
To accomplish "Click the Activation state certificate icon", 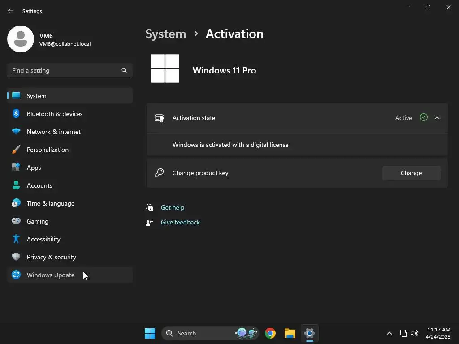I will 159,118.
